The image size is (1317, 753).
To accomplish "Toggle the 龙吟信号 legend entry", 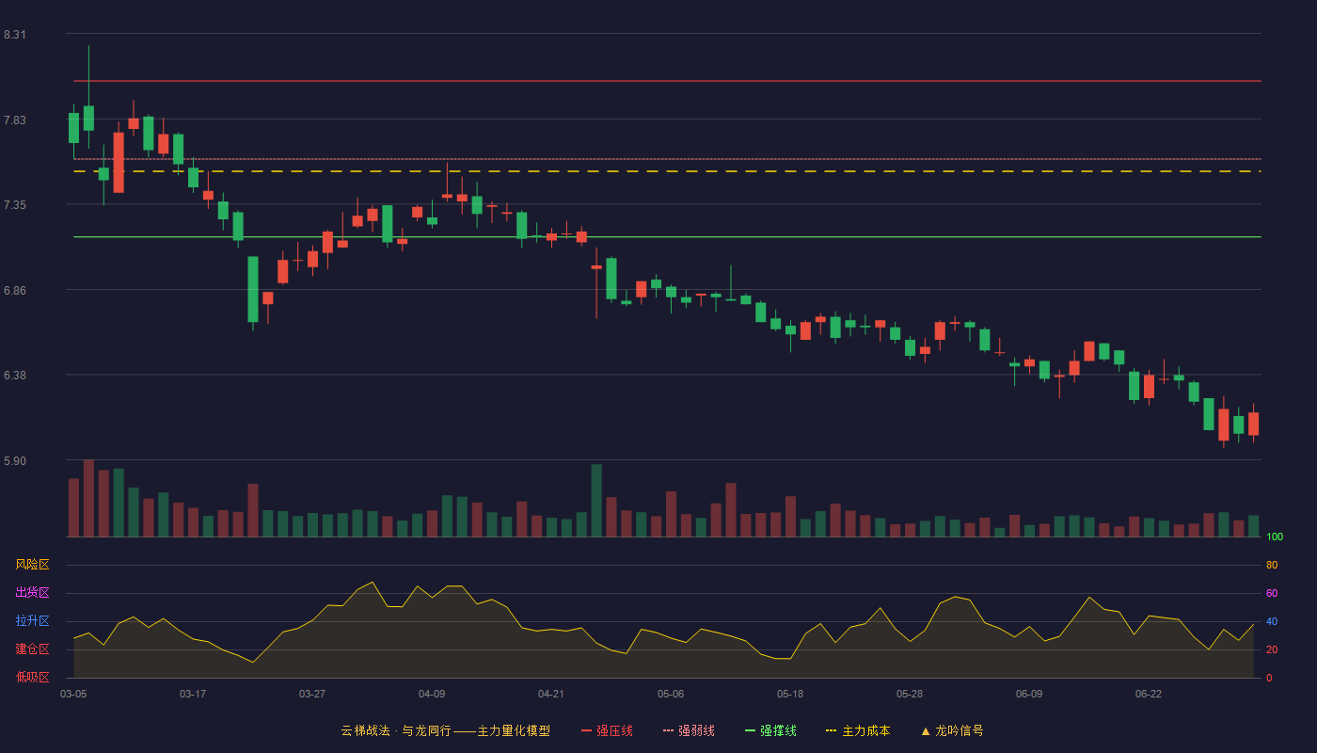I will click(x=952, y=730).
